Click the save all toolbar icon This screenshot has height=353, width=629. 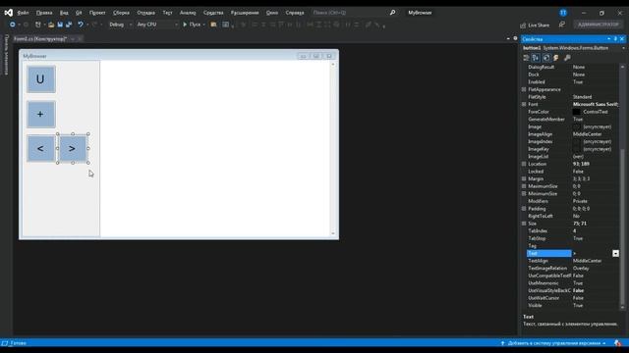click(69, 25)
